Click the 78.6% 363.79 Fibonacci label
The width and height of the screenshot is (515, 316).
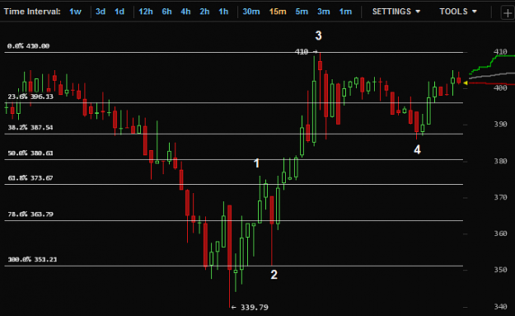30,214
